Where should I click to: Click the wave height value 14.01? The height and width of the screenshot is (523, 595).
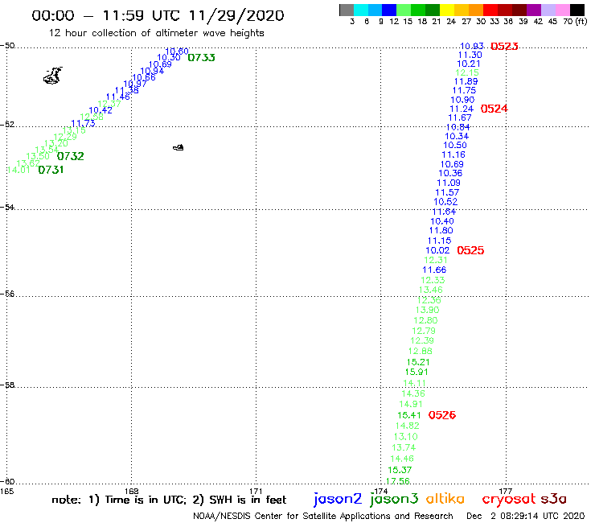click(18, 170)
